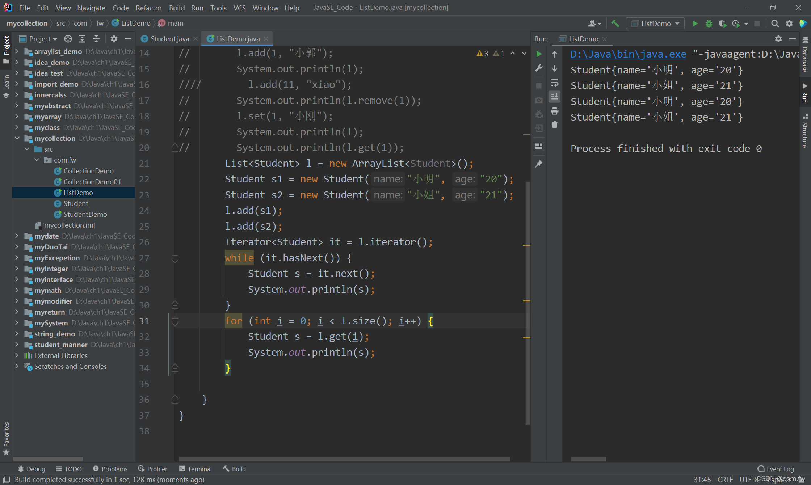Expand the External Libraries node
The width and height of the screenshot is (811, 485).
(17, 355)
